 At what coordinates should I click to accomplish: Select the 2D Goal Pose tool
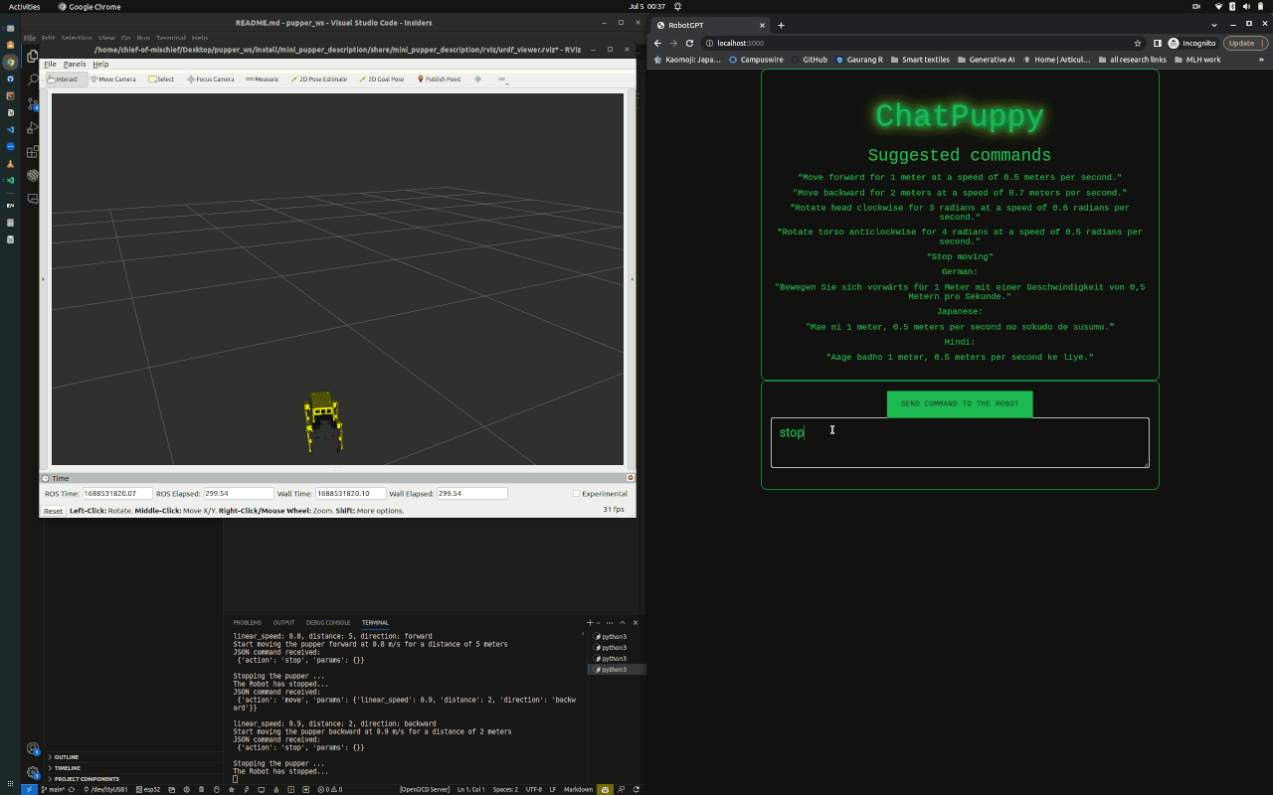(382, 79)
